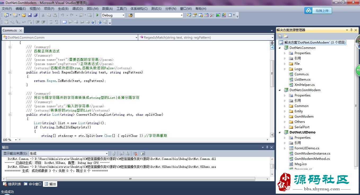Click the solution root node 解决方案'DotNet.GsmModem'
The image size is (360, 195).
tap(312, 43)
